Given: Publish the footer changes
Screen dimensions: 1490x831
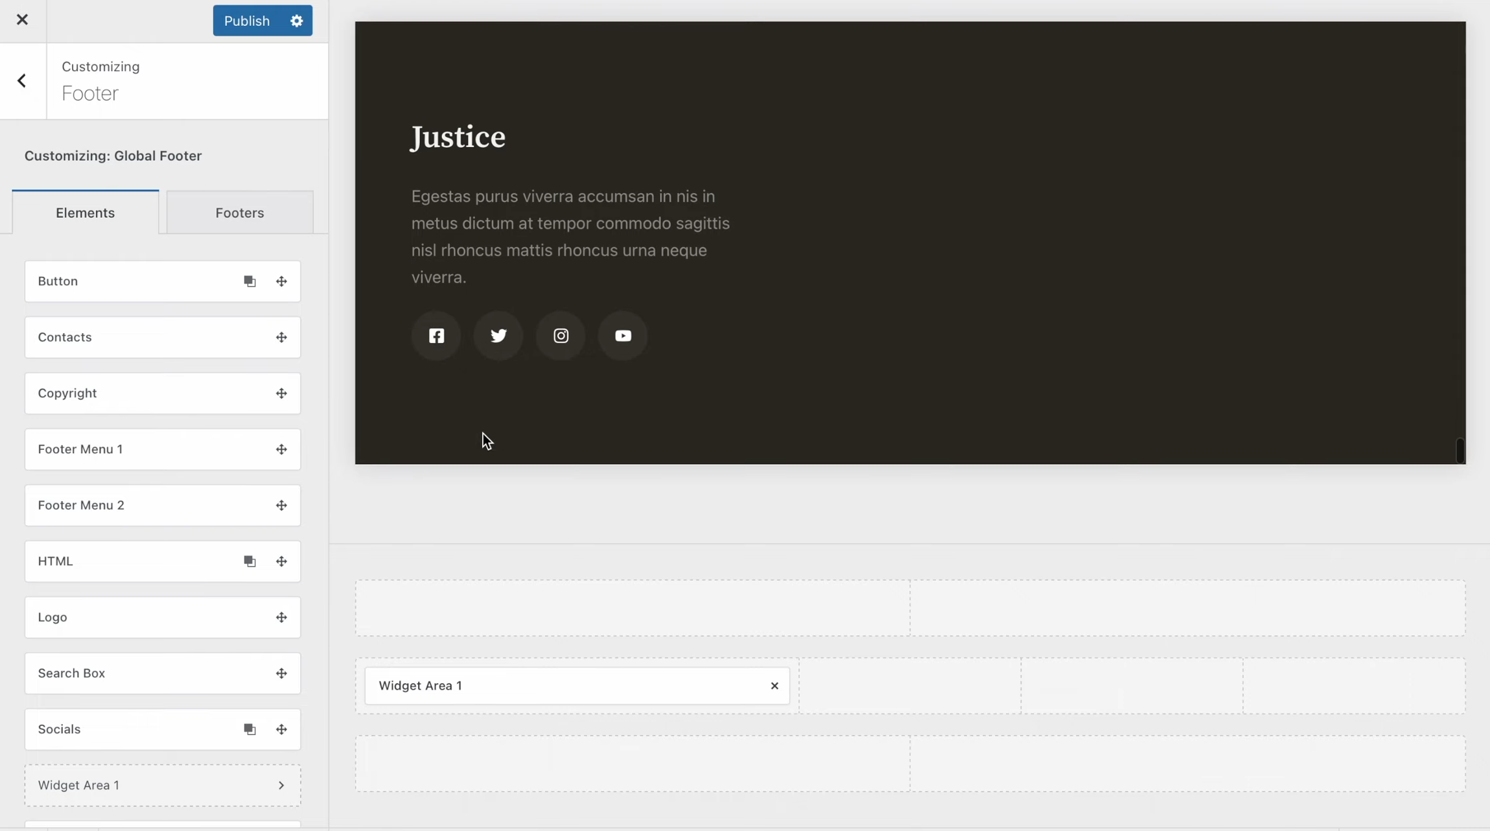Looking at the screenshot, I should 248,20.
